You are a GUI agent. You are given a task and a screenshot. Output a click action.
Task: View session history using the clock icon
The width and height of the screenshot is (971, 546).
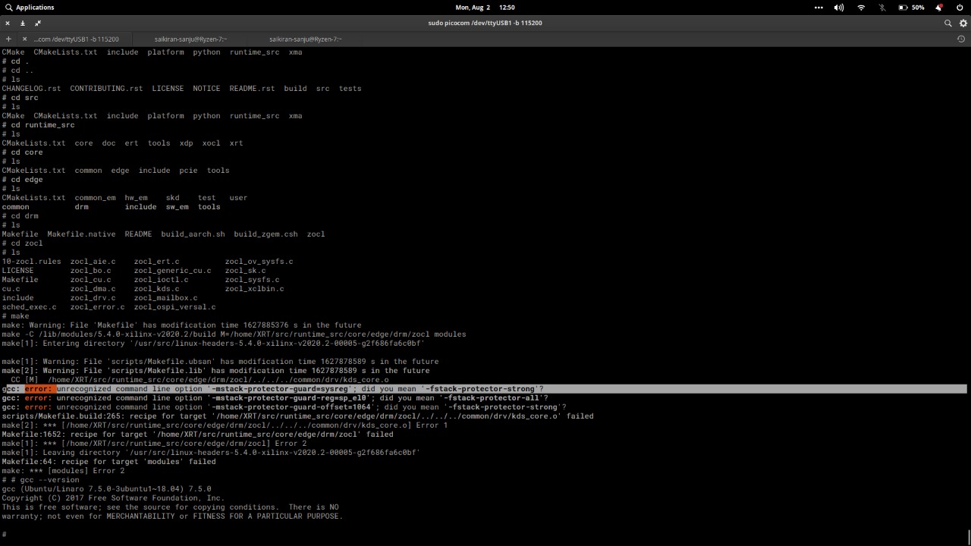pyautogui.click(x=960, y=39)
